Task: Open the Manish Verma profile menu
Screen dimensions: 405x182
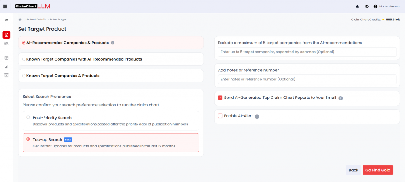Action: click(x=387, y=7)
